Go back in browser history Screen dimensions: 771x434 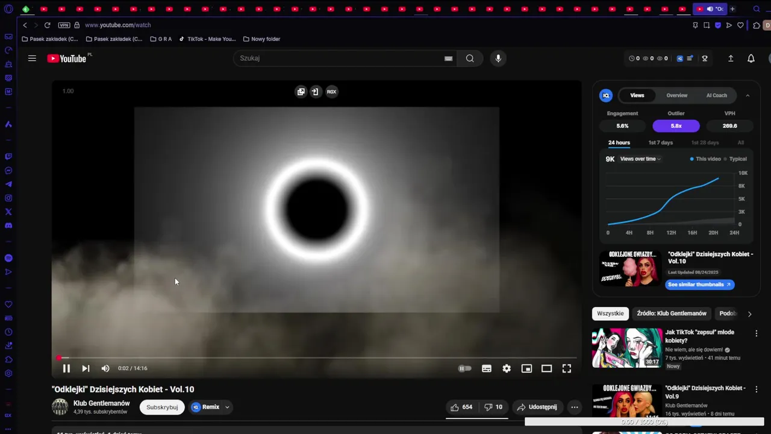(25, 25)
